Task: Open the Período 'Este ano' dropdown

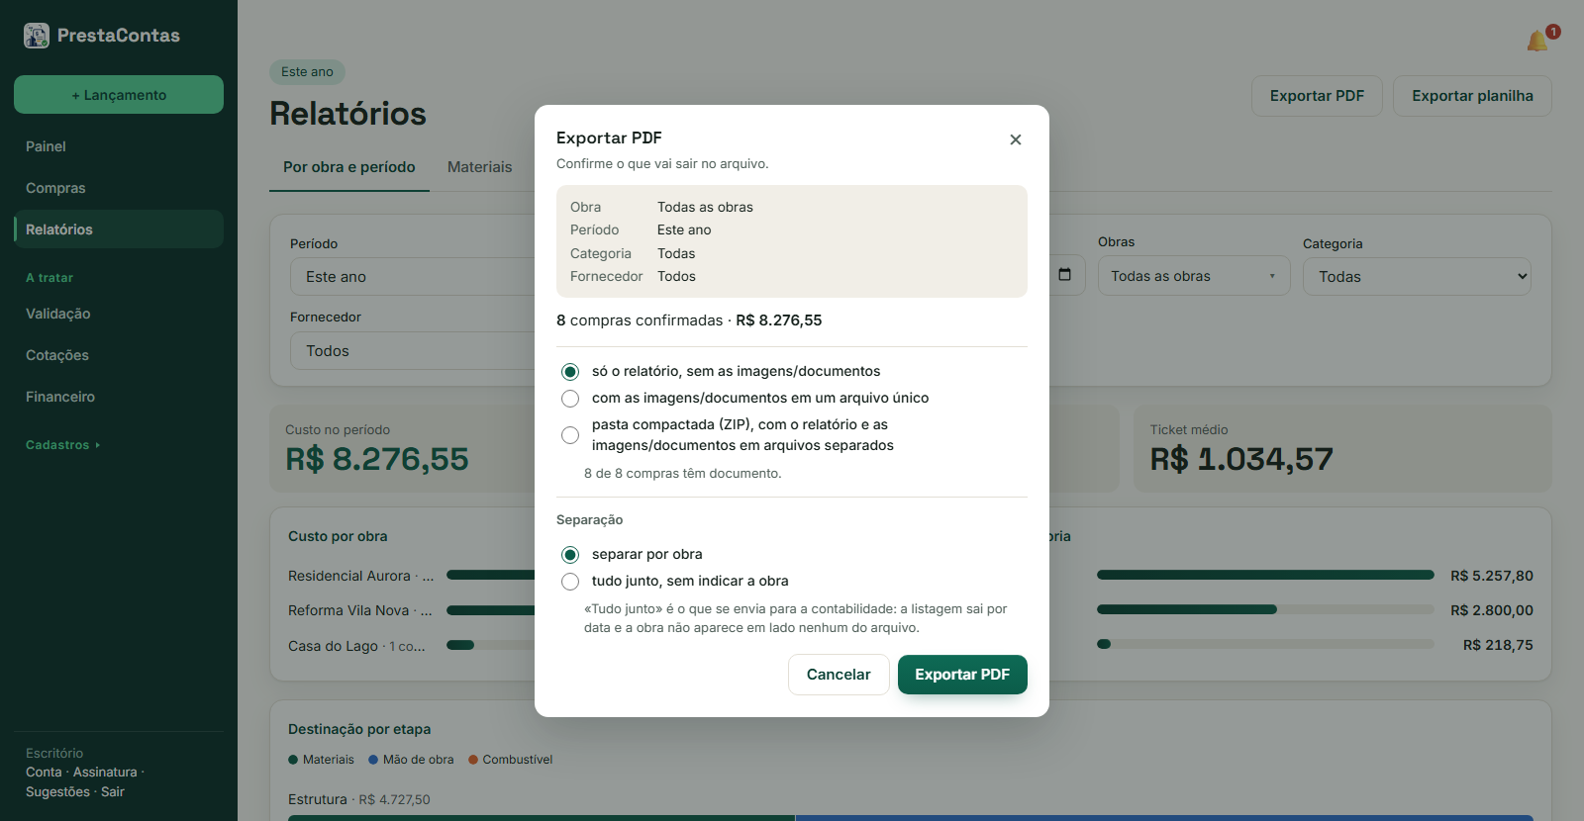Action: (413, 277)
